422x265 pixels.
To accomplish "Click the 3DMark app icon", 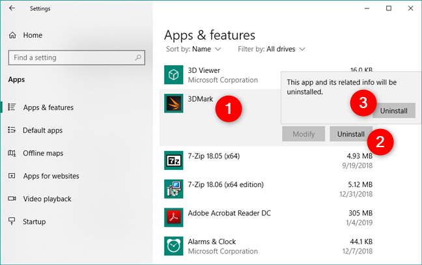I will coord(174,104).
